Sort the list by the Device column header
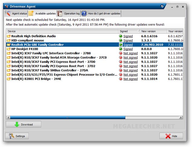Image resolution: width=192 pixels, height=147 pixels. [x=62, y=31]
